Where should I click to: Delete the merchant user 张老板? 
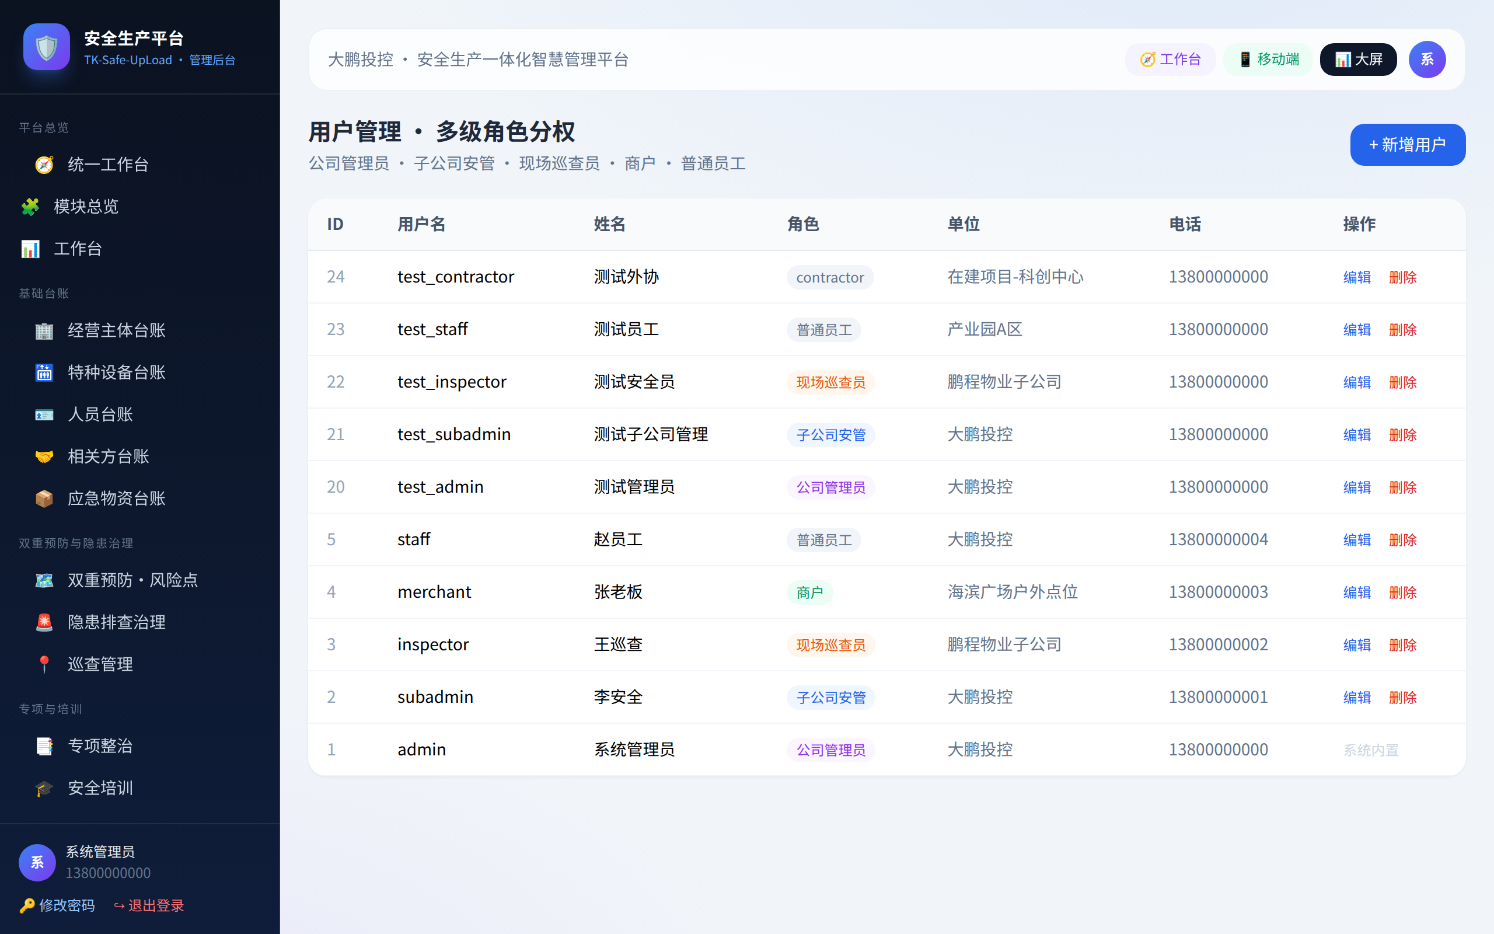click(x=1402, y=593)
